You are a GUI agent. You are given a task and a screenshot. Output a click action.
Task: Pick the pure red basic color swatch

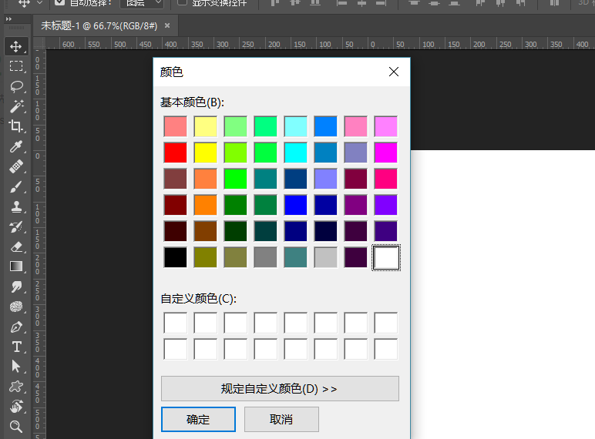(176, 152)
